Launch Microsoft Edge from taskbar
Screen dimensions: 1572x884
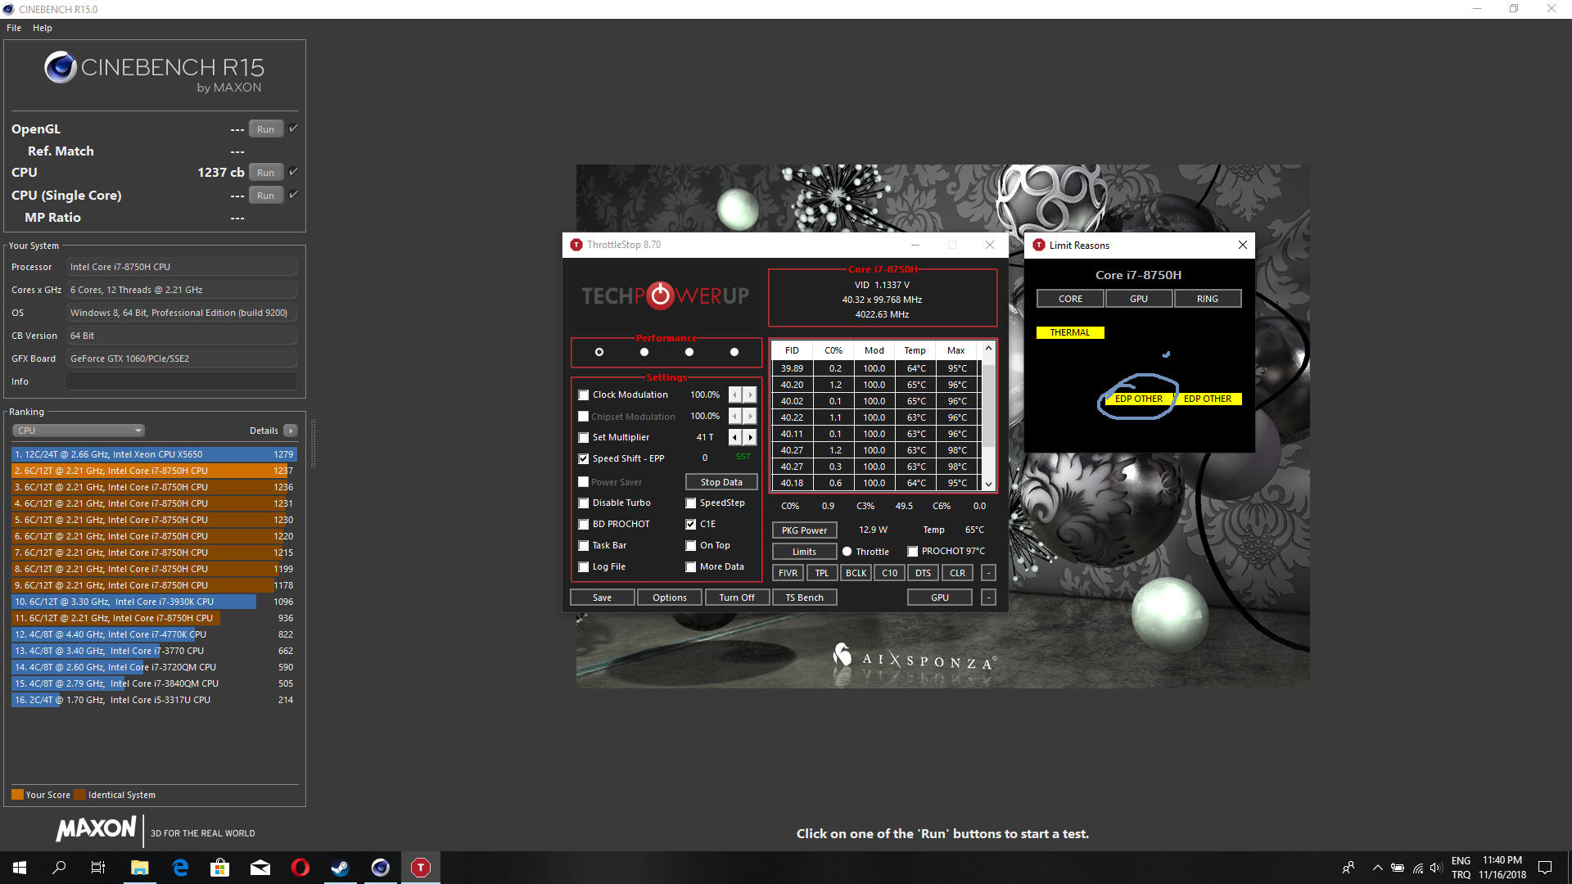pos(180,868)
